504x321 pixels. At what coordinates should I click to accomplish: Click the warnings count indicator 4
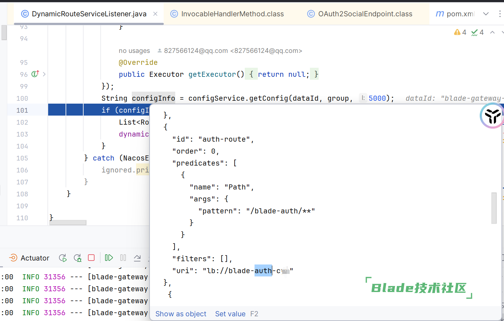click(460, 32)
